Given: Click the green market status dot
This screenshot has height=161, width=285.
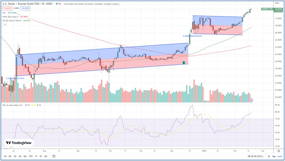Looking at the screenshot, I should tap(57, 4).
